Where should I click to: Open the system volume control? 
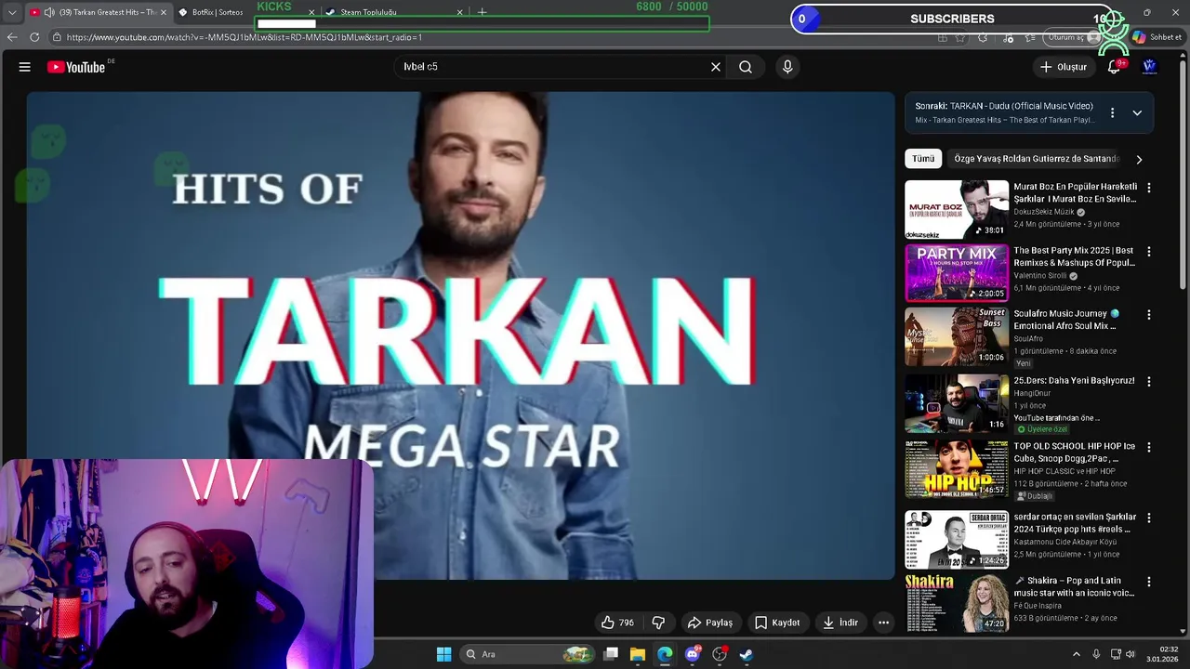[1130, 654]
